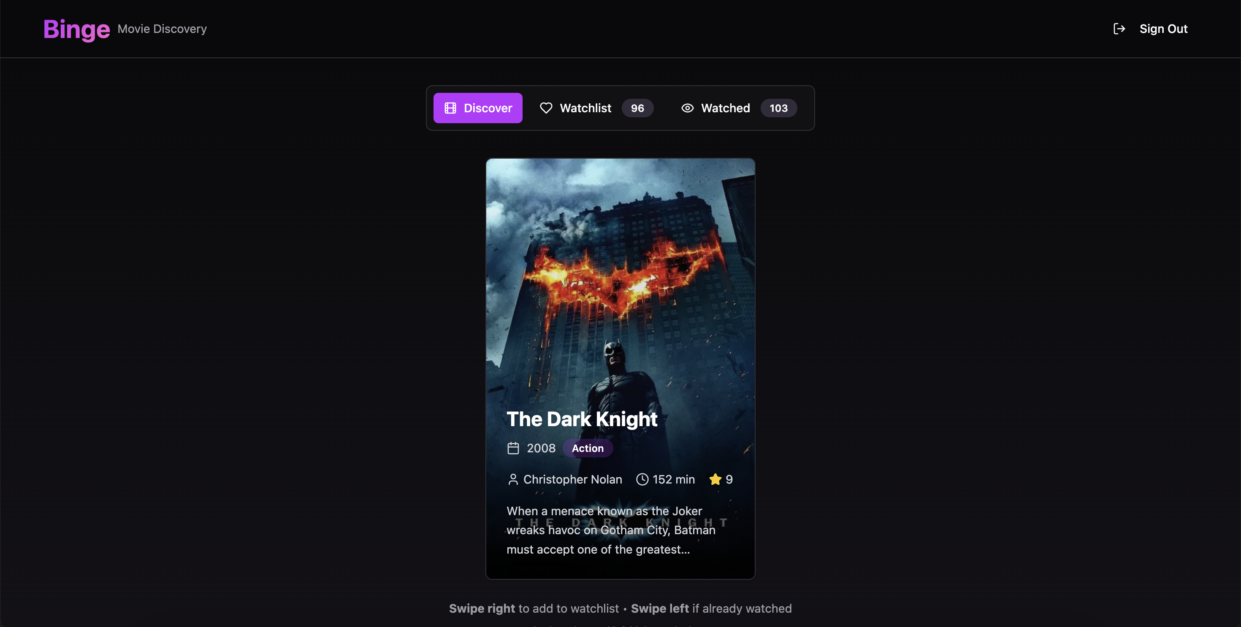1241x627 pixels.
Task: Click the Sign Out text
Action: click(1163, 29)
